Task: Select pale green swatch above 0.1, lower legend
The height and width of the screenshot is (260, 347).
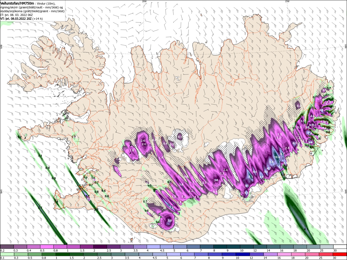Action: (7, 254)
